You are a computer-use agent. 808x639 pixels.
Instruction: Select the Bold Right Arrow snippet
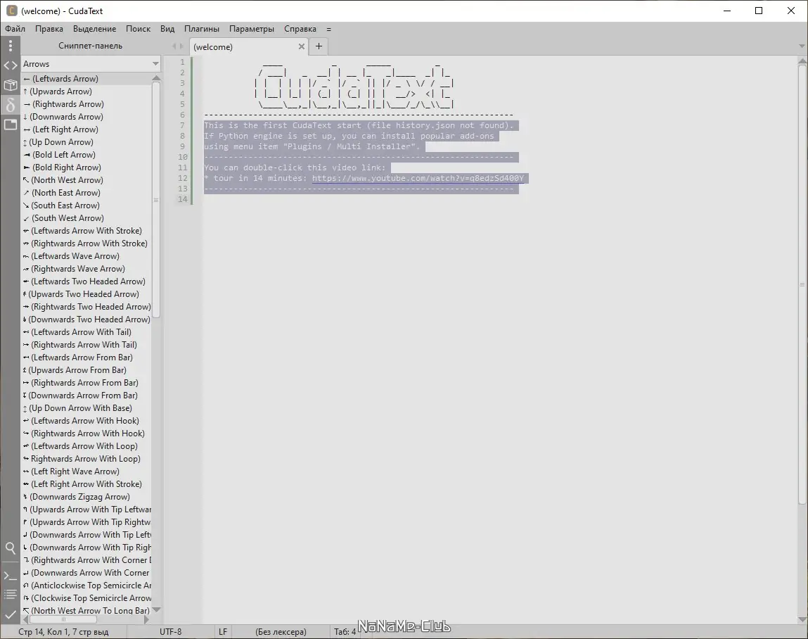click(x=86, y=167)
